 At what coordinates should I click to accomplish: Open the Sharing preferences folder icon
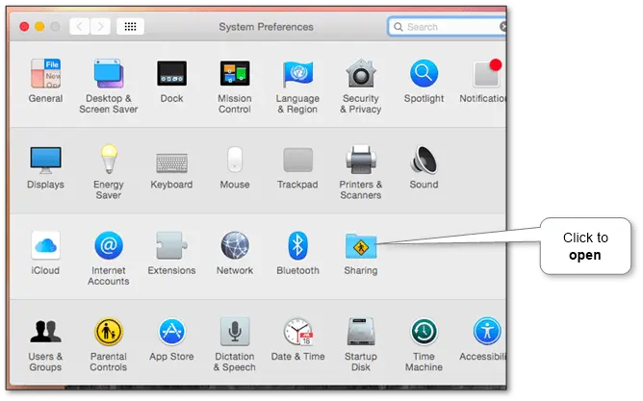(361, 246)
